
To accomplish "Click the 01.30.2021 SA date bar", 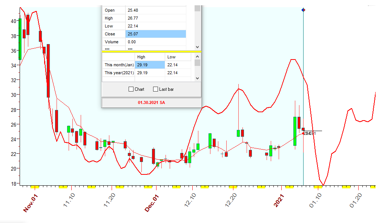I will (151, 102).
